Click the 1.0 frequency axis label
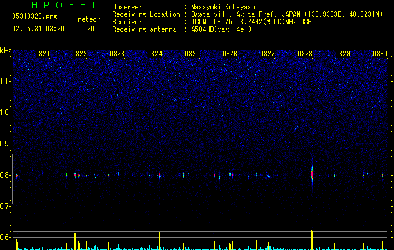This screenshot has height=250, width=394. pyautogui.click(x=6, y=112)
